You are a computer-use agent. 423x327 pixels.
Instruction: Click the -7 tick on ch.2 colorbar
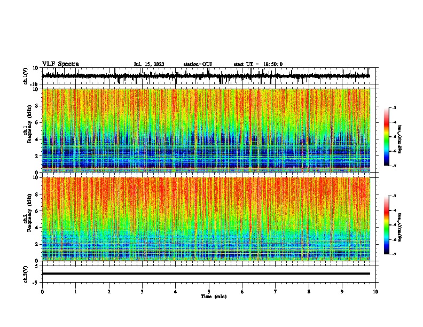click(x=394, y=254)
